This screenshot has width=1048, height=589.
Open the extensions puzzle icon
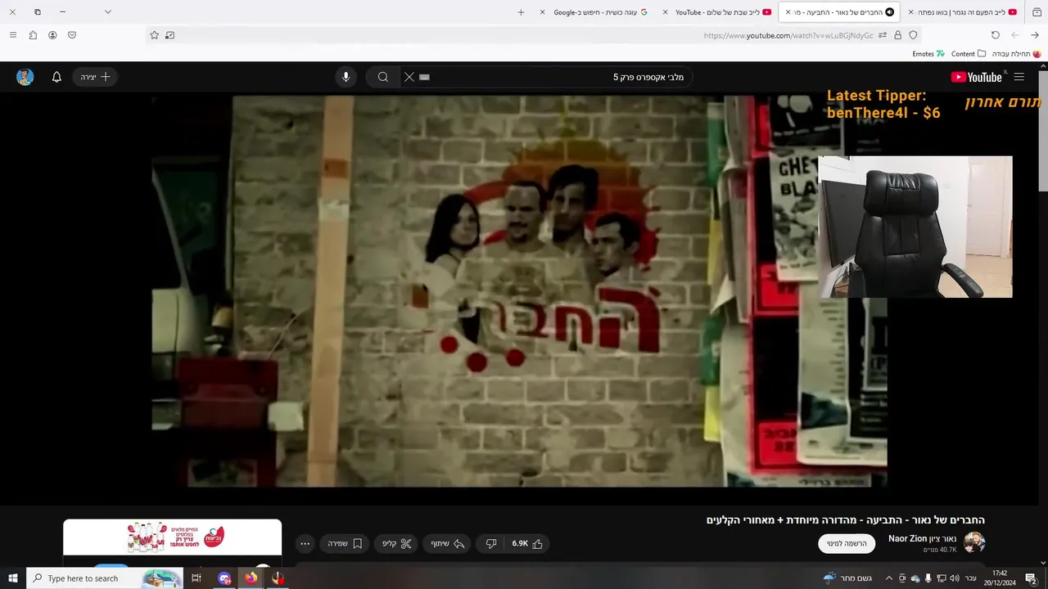(33, 35)
